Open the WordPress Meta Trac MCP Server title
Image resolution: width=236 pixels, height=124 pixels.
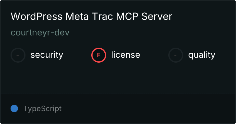click(x=91, y=16)
